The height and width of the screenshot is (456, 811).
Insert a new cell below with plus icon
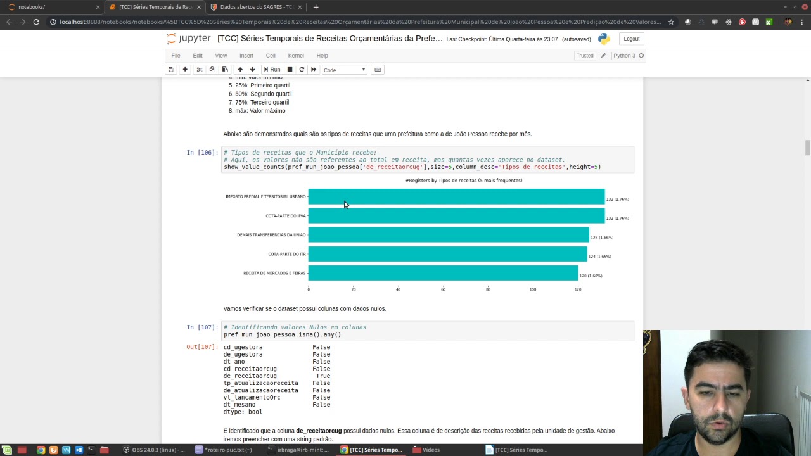click(x=185, y=70)
